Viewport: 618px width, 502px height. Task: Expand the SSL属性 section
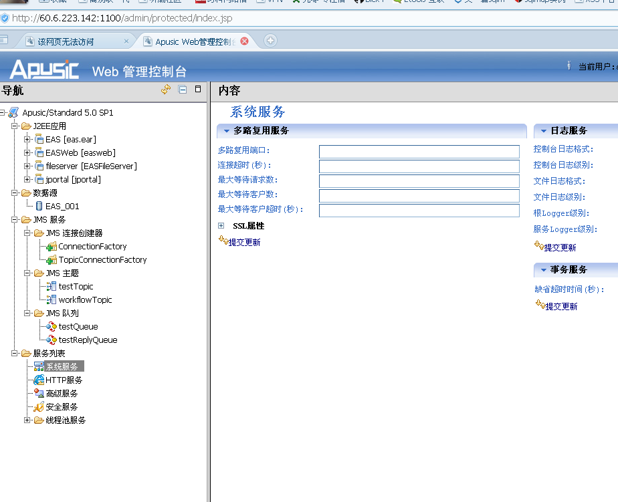click(221, 225)
